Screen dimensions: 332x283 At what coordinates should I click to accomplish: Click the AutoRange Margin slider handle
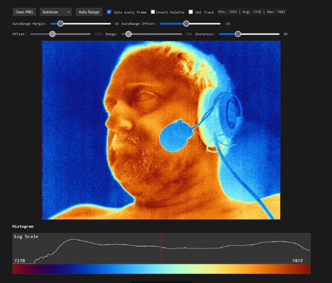[60, 24]
